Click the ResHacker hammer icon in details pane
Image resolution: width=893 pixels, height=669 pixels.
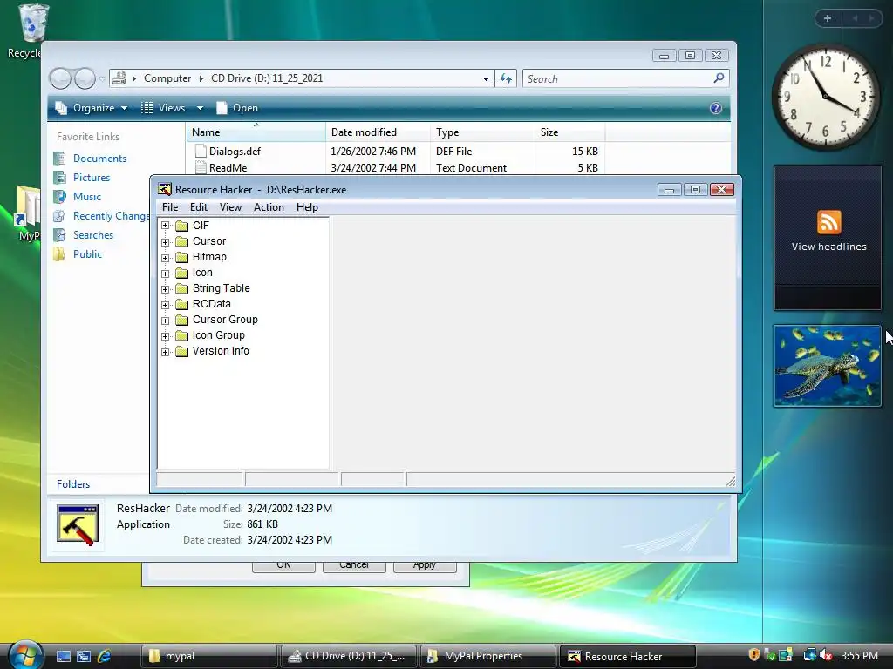tap(78, 524)
